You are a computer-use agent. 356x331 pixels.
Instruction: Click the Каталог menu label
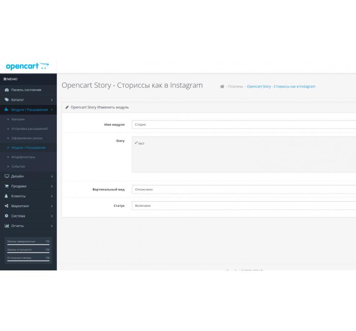[18, 100]
